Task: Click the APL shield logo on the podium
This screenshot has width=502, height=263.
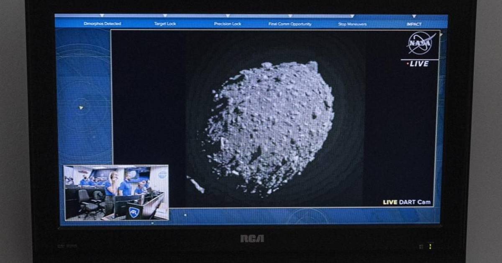Action: (x=134, y=212)
